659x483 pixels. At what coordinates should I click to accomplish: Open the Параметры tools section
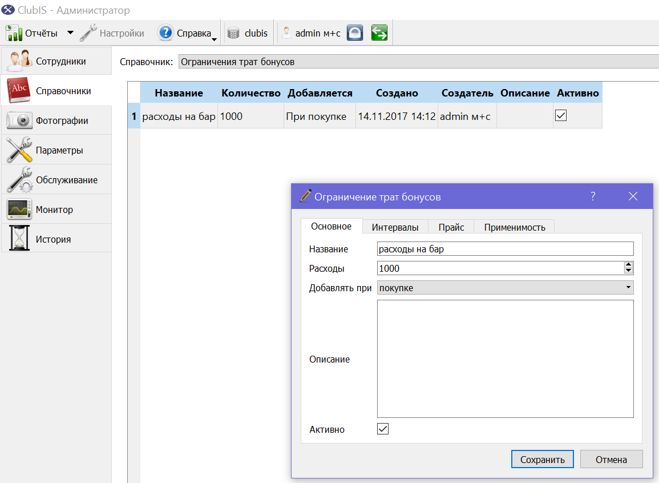click(x=56, y=150)
